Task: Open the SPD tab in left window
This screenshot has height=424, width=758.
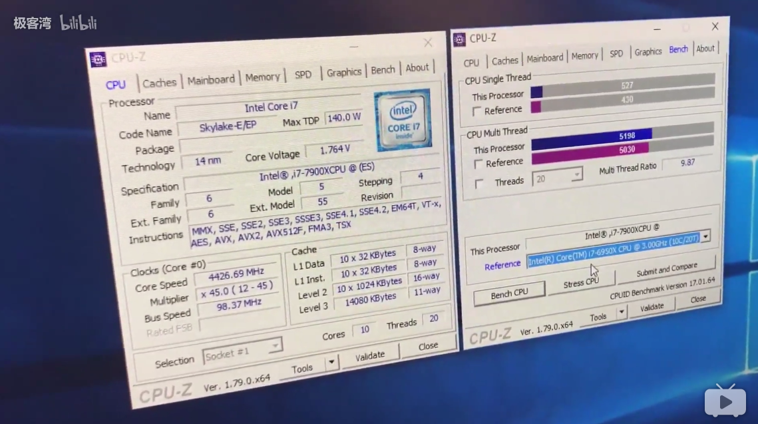Action: (303, 73)
